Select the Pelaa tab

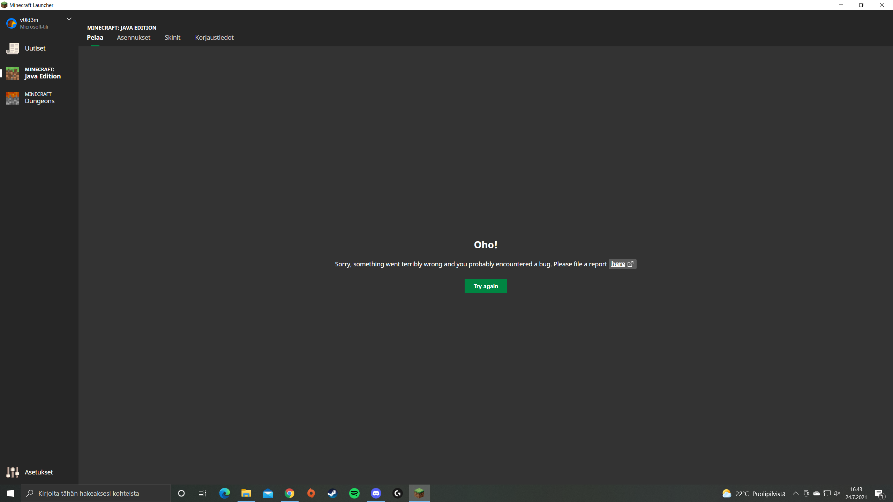click(95, 38)
